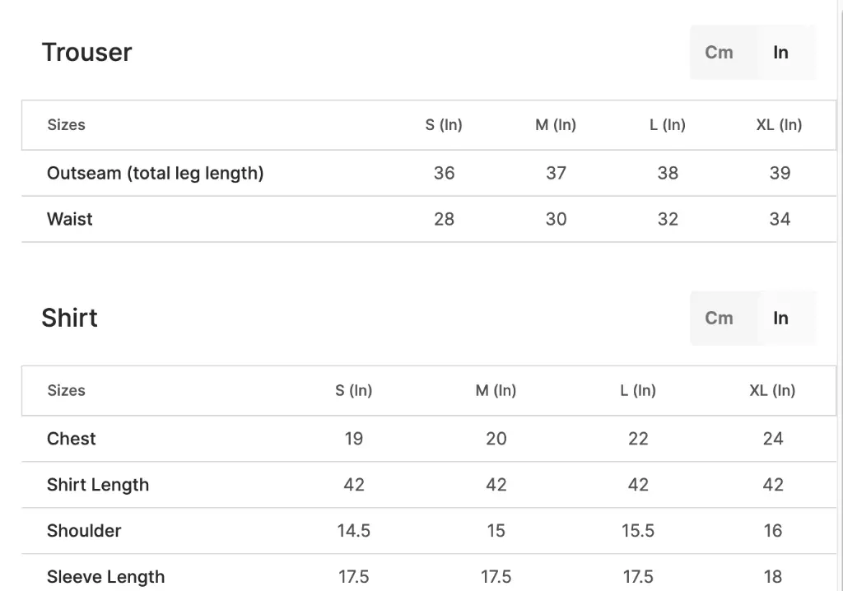Select In units for Shirt table
The image size is (843, 591).
(780, 318)
